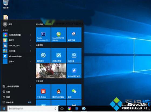Click the taskbar search input box
Screen dimensions: 151x112
(x=33, y=108)
